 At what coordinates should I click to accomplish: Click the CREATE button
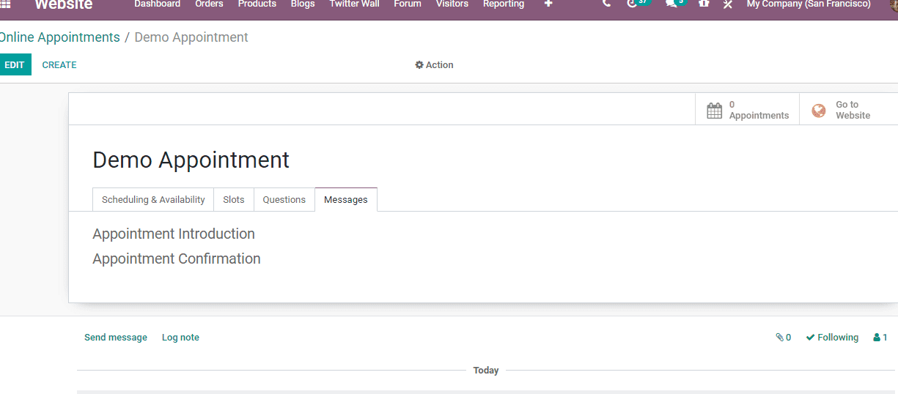coord(59,65)
